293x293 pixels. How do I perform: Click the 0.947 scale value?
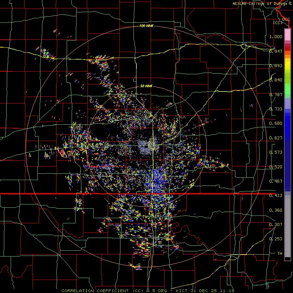276,51
